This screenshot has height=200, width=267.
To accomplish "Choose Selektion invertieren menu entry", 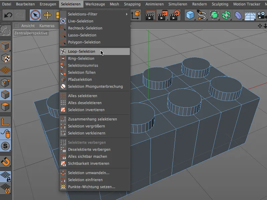I will [x=95, y=110].
